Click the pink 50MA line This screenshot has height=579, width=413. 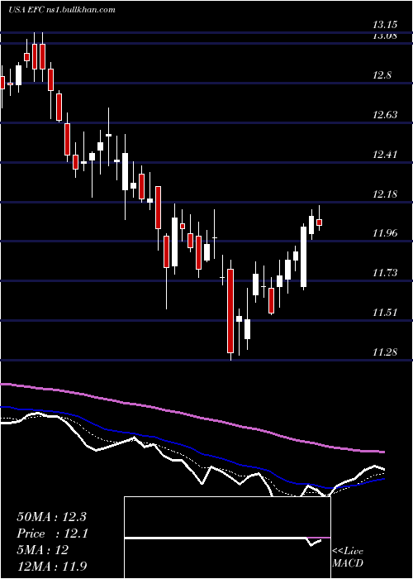(x=192, y=415)
